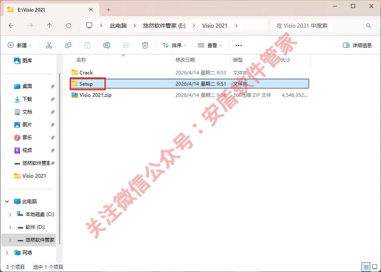The height and width of the screenshot is (272, 381).
Task: Click the Crack folder icon
Action: 75,72
